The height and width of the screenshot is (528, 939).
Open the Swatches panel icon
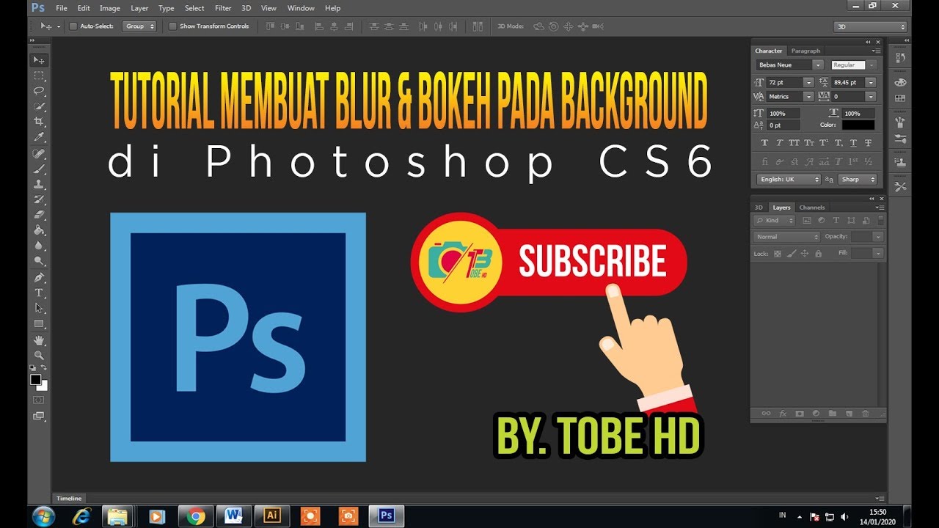point(900,98)
